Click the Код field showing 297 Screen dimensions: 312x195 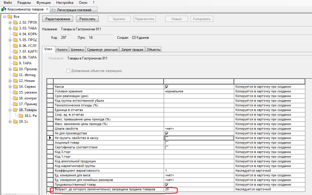tap(65, 37)
